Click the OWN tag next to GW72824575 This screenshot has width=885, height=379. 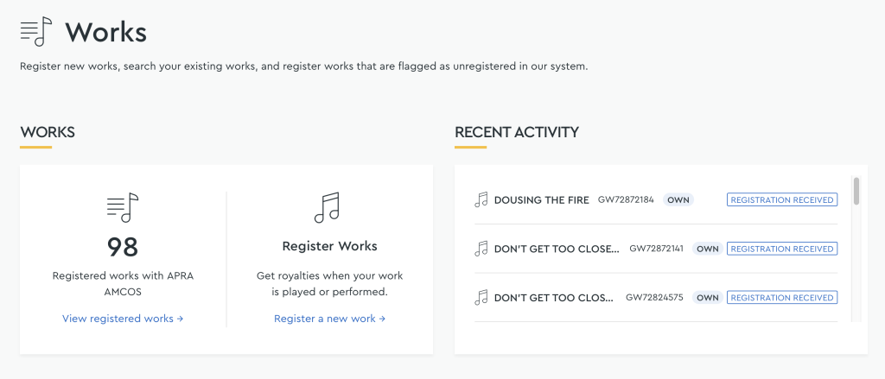pyautogui.click(x=707, y=297)
